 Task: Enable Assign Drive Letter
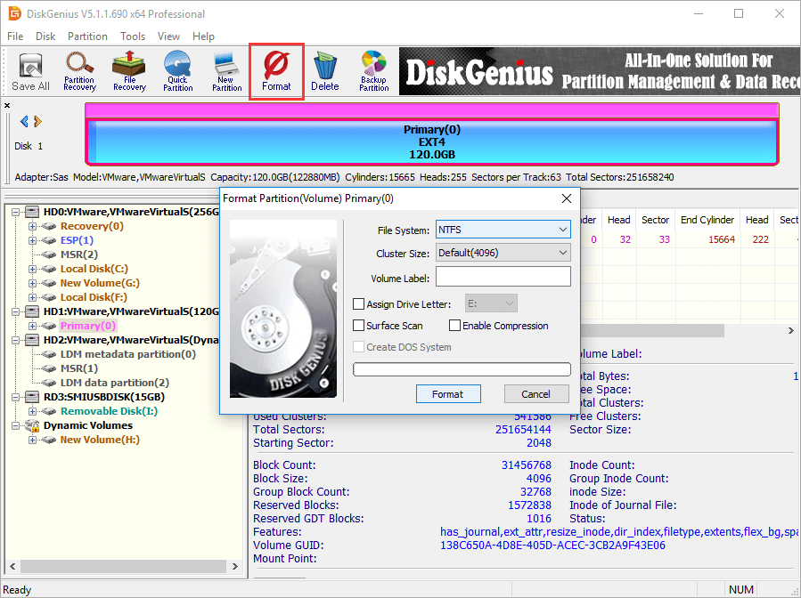pos(359,303)
